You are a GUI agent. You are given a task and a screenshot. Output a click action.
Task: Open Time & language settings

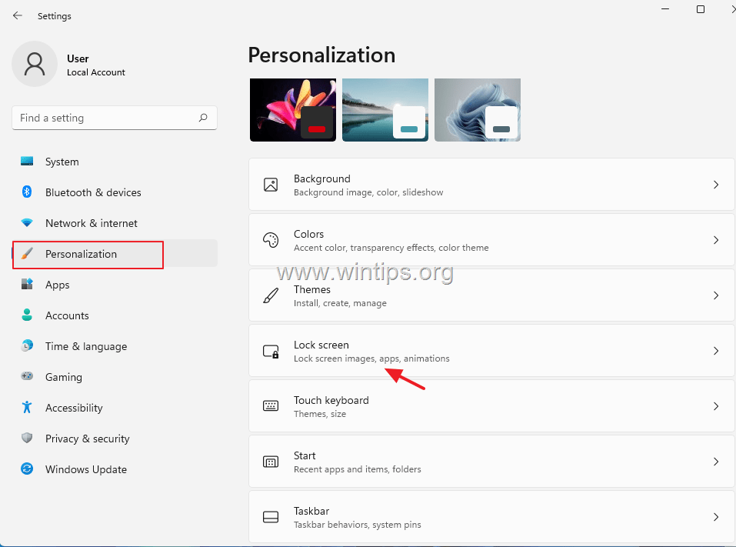(x=115, y=346)
